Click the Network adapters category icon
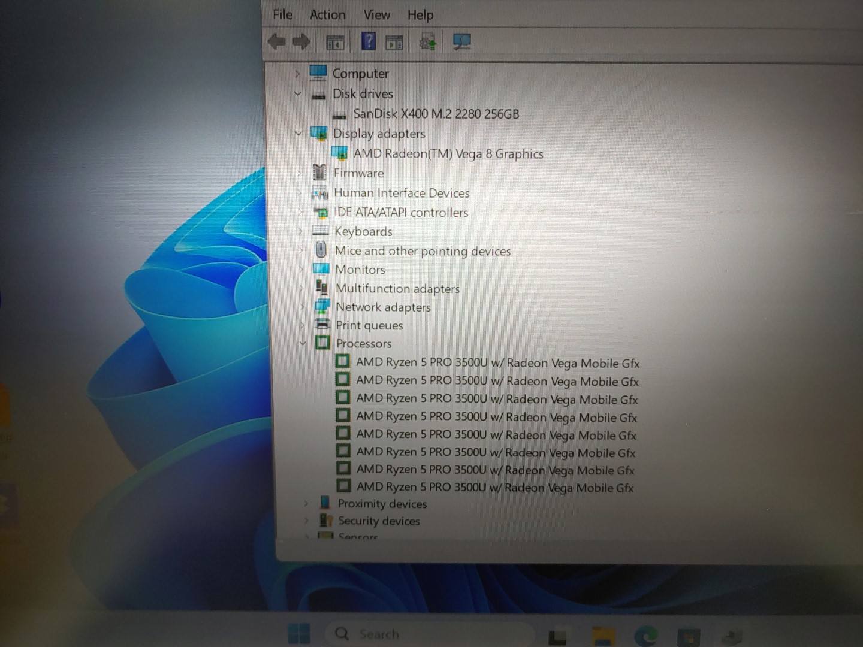 (322, 306)
